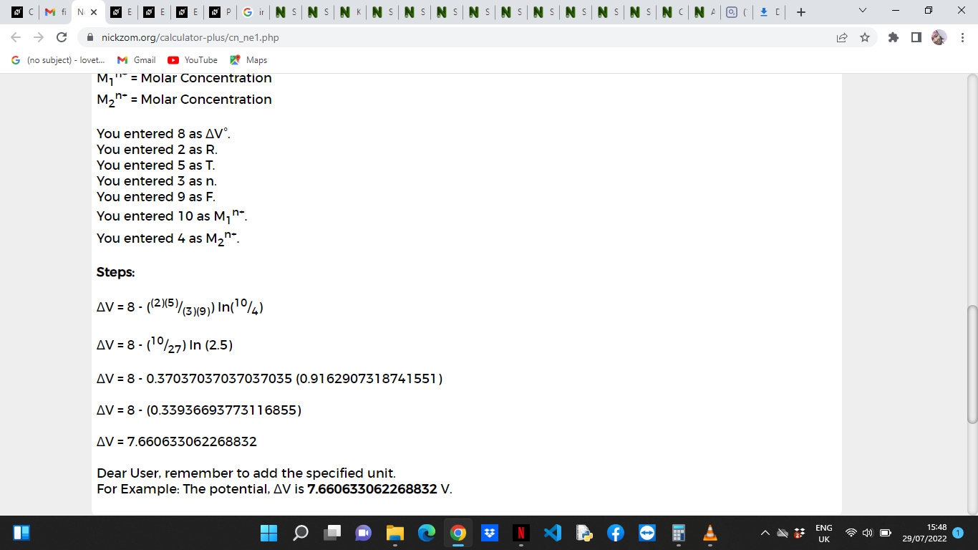This screenshot has height=550, width=978.
Task: Open the volume speaker tray icon
Action: tap(867, 533)
